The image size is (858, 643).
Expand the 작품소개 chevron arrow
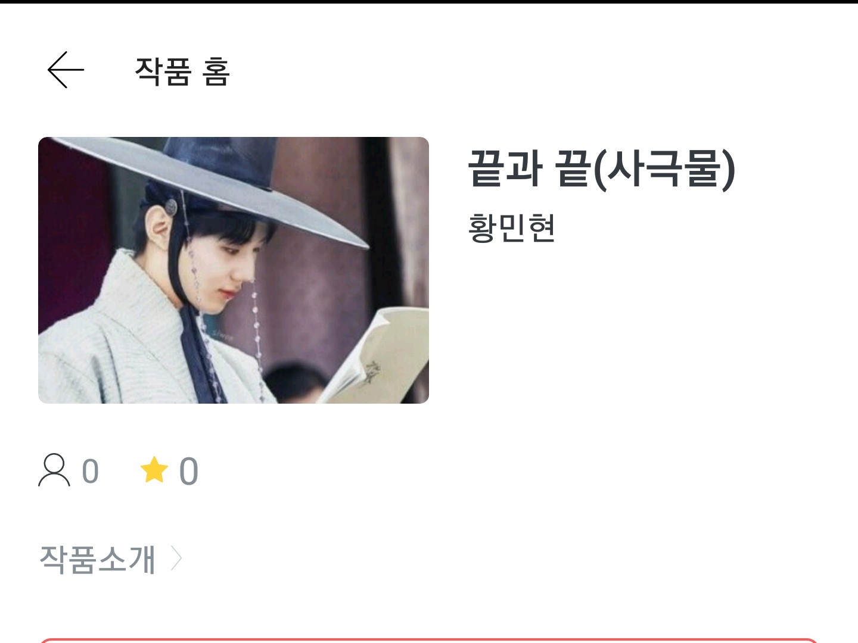click(x=176, y=558)
